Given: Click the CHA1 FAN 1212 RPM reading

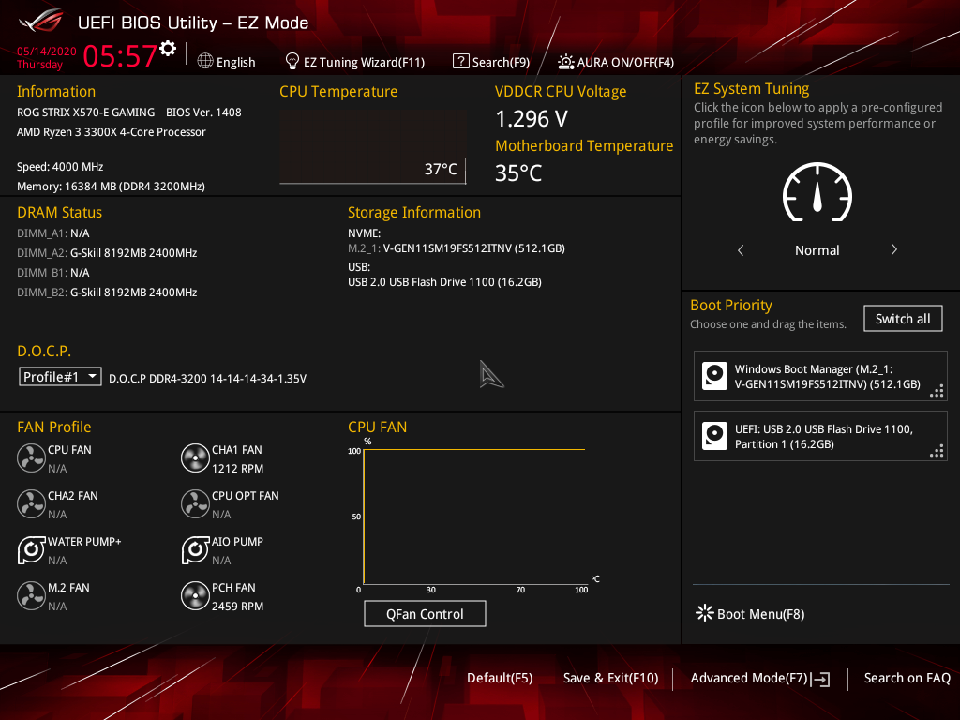Looking at the screenshot, I should tap(237, 469).
